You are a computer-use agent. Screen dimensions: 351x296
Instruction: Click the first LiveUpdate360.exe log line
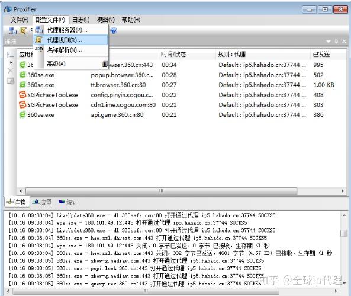coord(142,215)
